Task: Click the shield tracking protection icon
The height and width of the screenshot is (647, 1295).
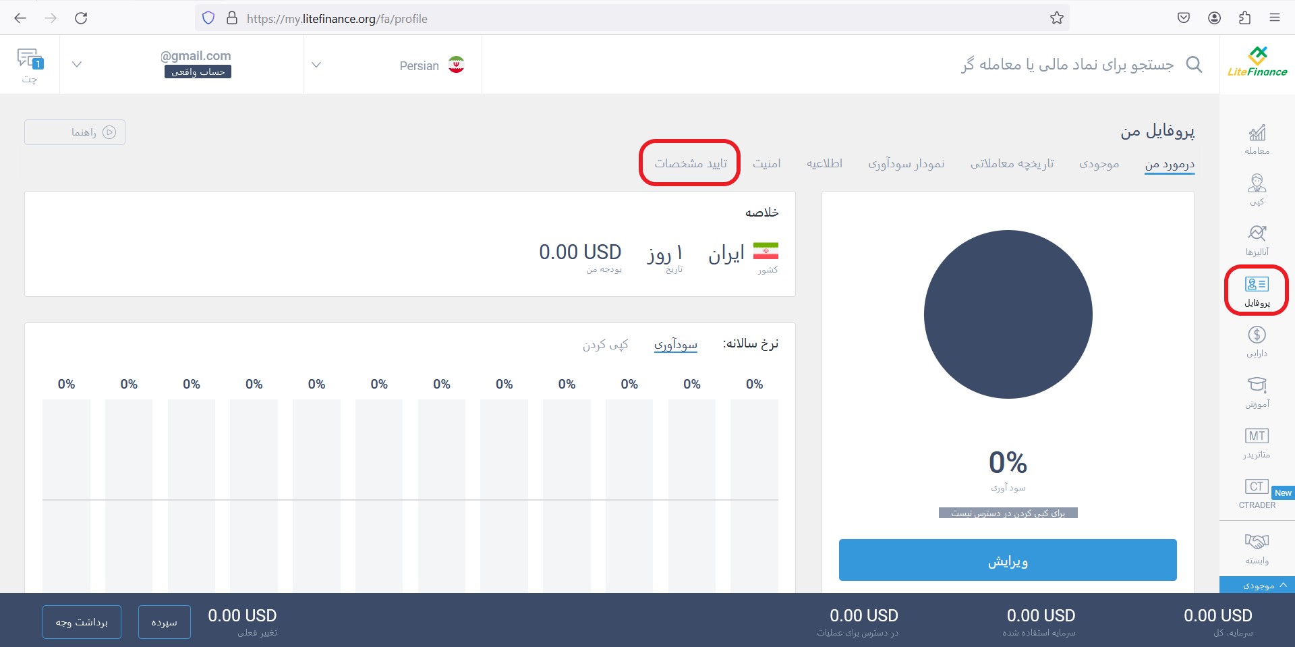Action: pos(208,18)
